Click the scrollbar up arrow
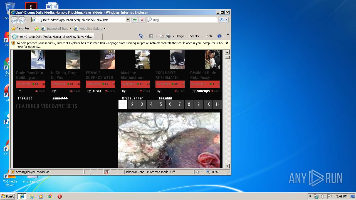356x200 pixels. (x=227, y=52)
